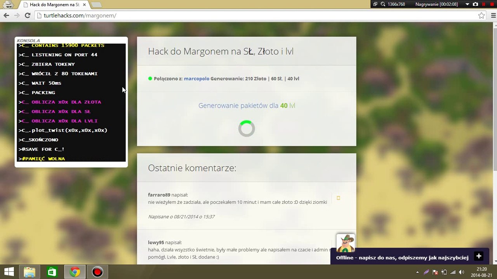Click the 'WRÓCIŁ Z 80 TOKENAMI' console line
Image resolution: width=497 pixels, height=279 pixels.
(58, 74)
